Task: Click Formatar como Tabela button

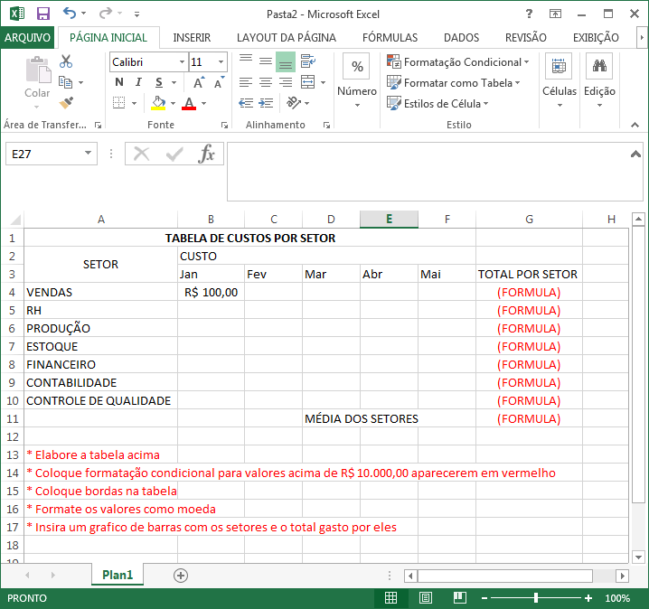Action: (x=454, y=83)
